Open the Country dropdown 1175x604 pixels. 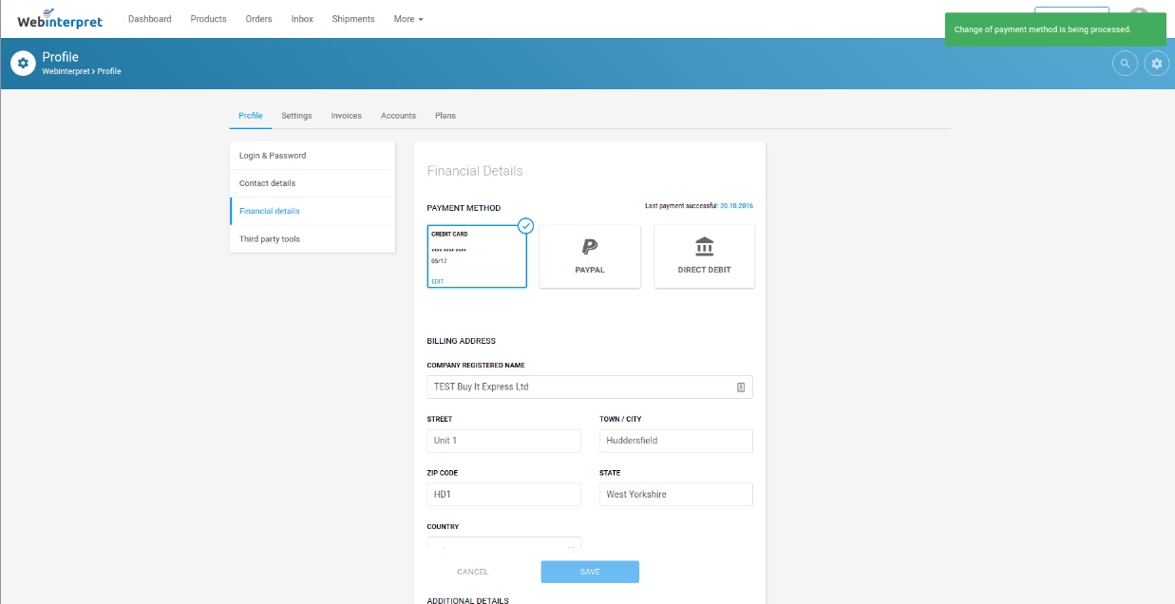503,545
